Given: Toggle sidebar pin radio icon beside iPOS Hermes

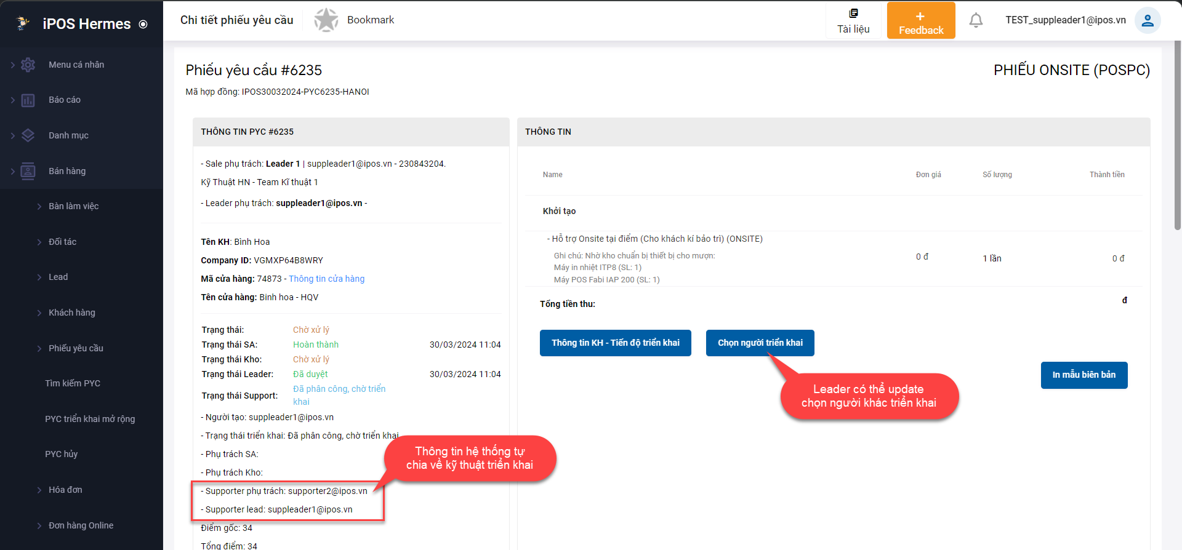Looking at the screenshot, I should click(143, 25).
